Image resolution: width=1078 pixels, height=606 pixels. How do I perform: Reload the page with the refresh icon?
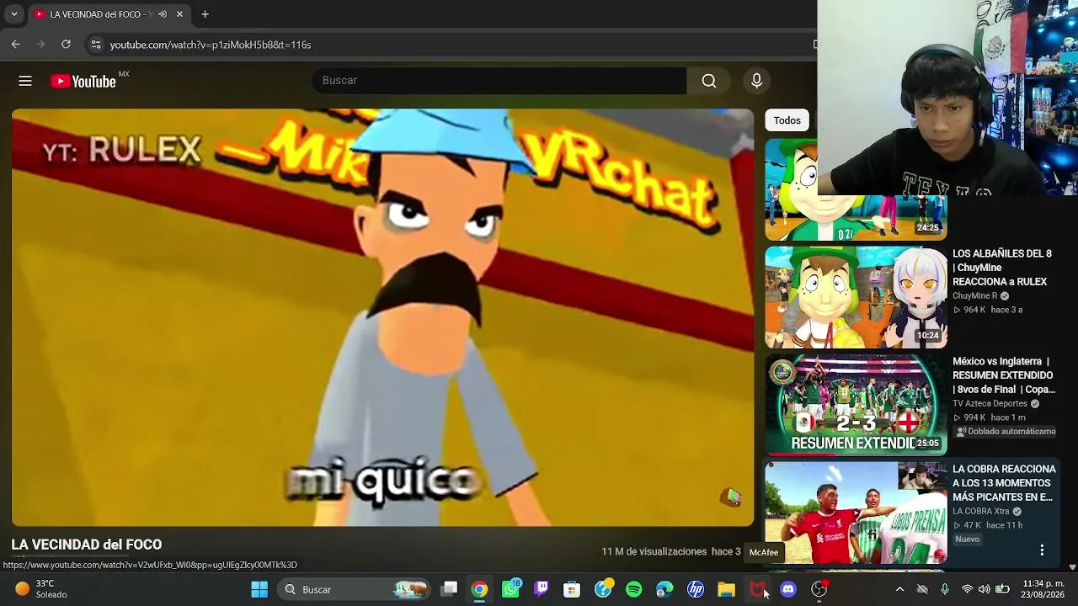point(66,45)
